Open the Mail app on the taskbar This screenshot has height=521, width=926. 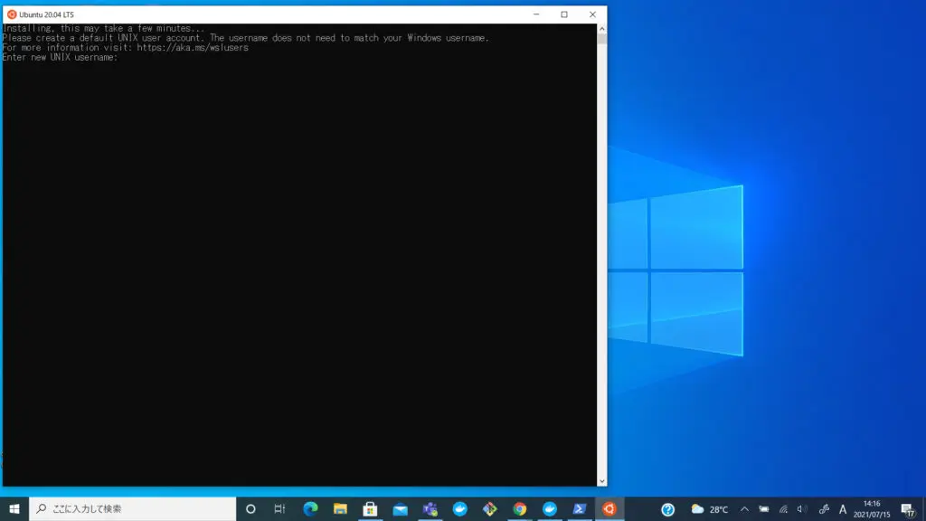tap(401, 508)
